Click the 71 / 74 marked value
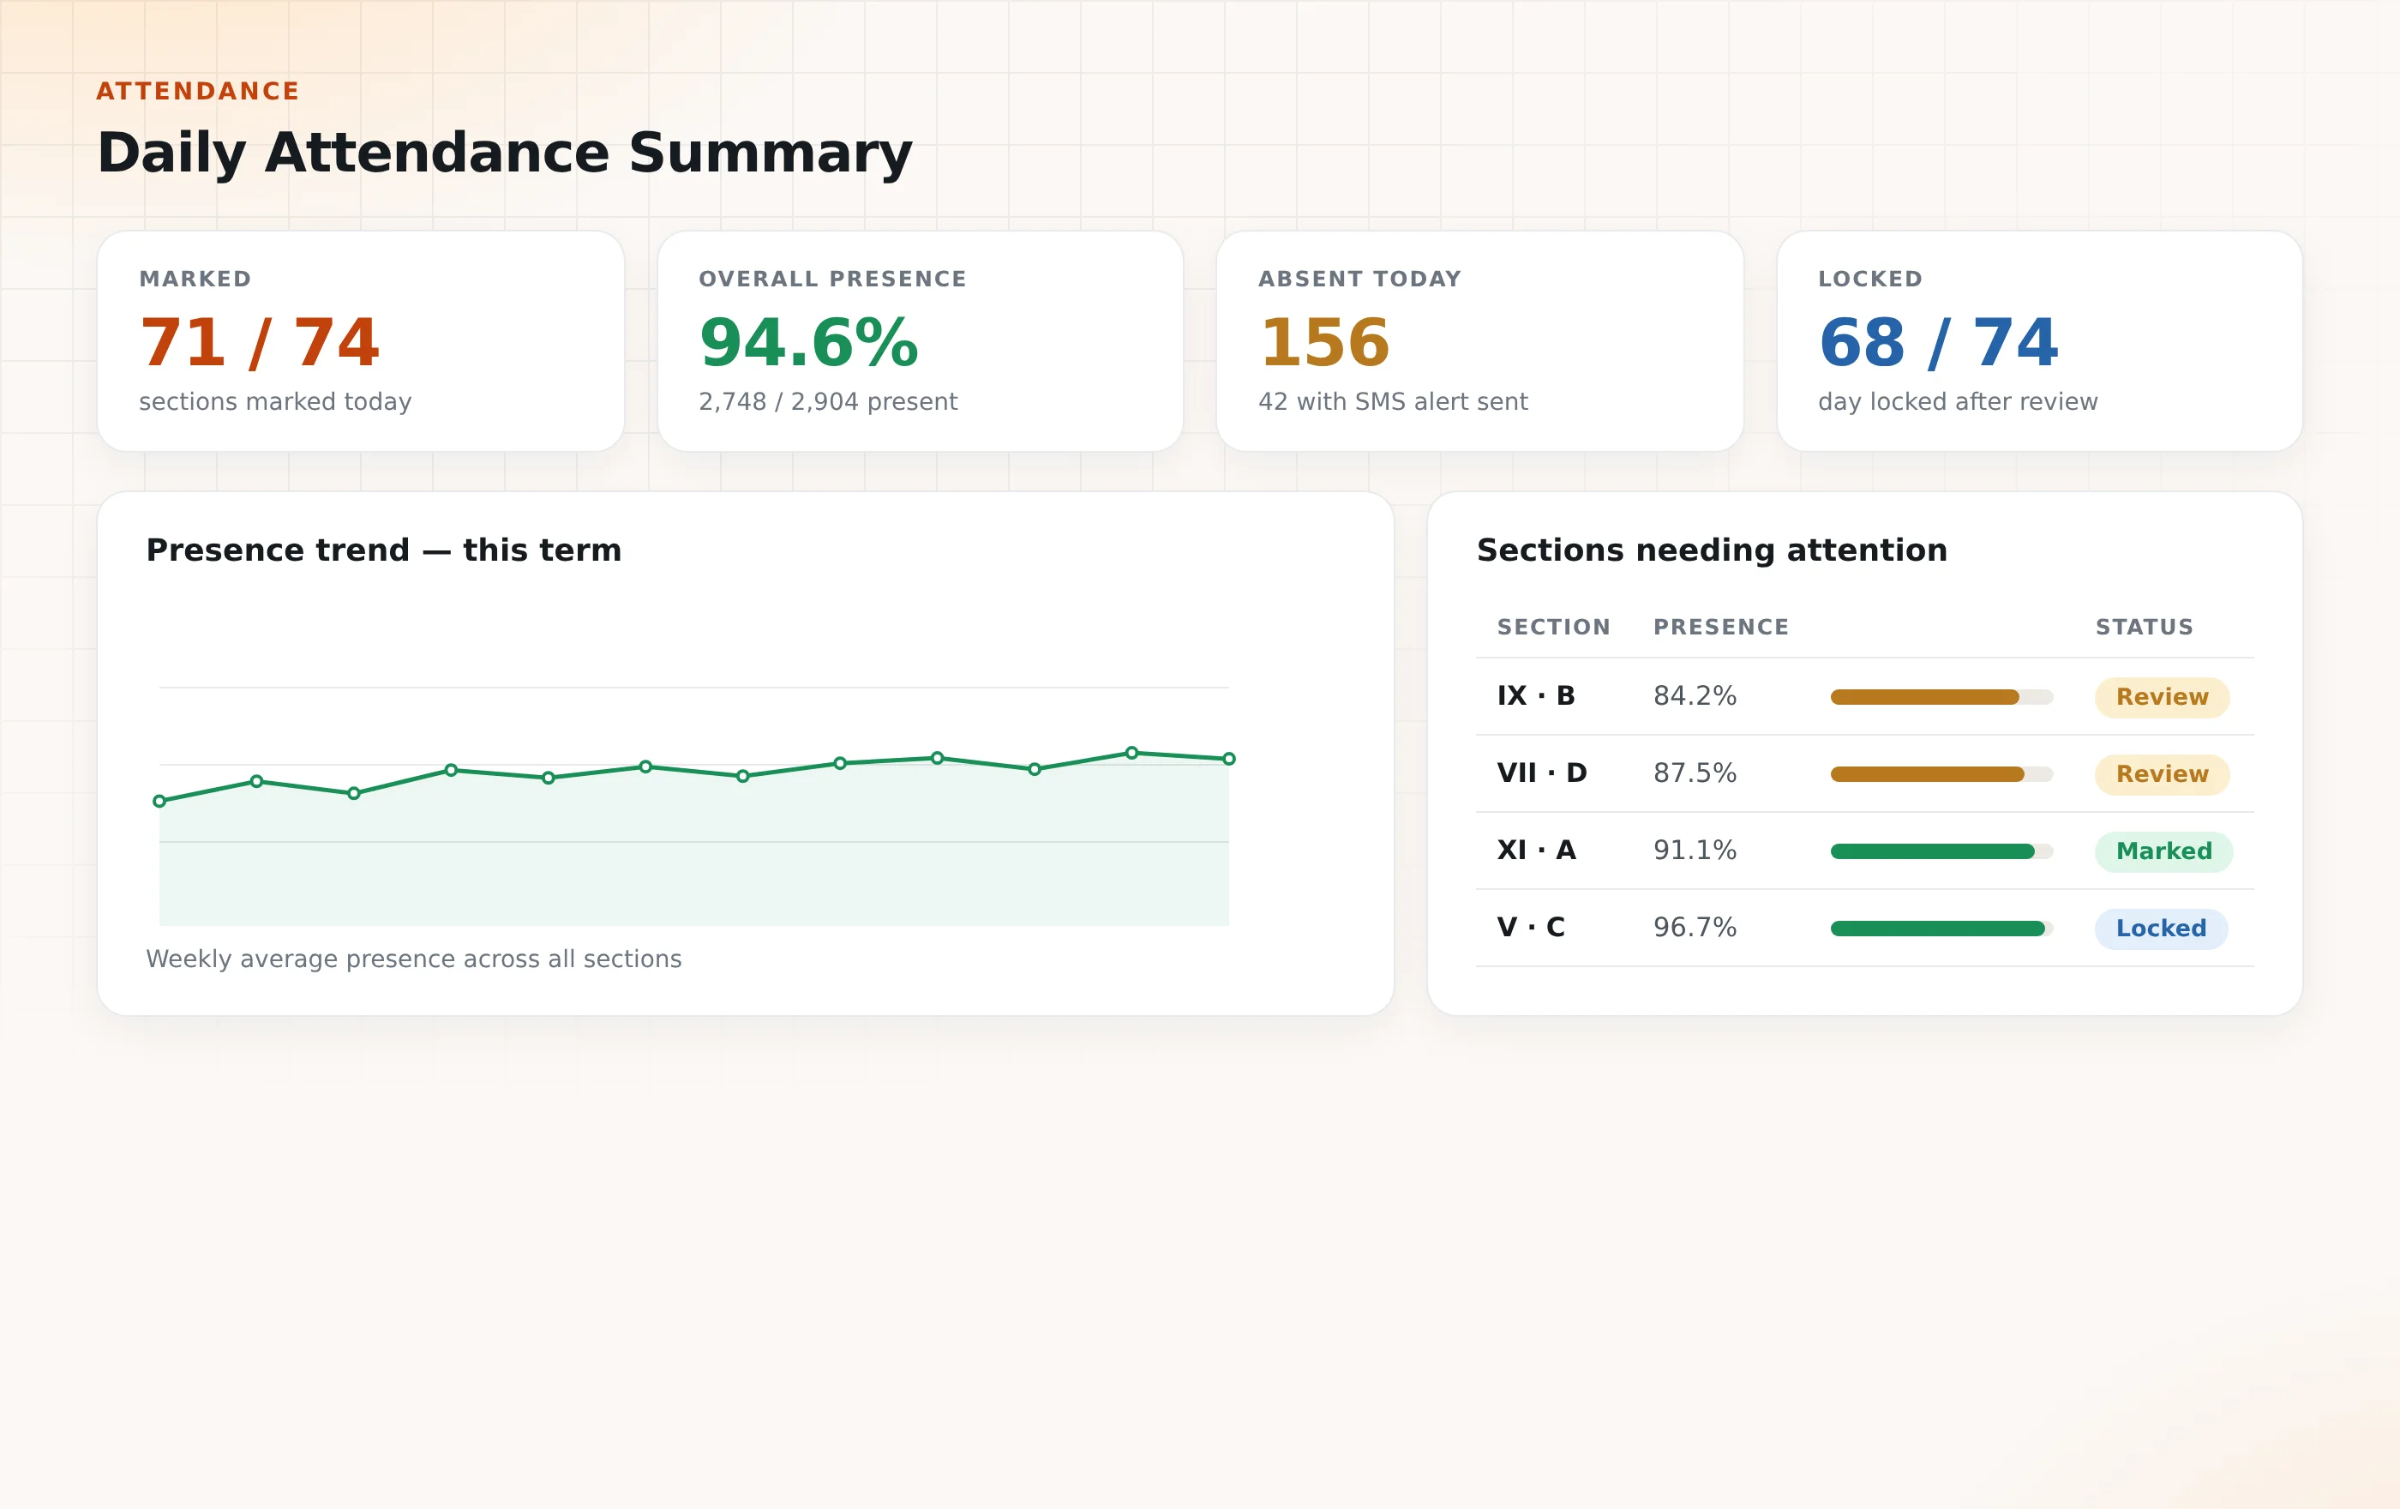2400x1509 pixels. point(259,343)
